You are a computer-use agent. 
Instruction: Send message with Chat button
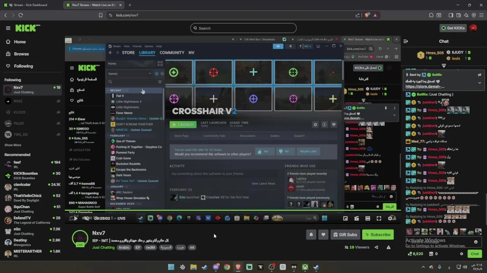tap(475, 254)
